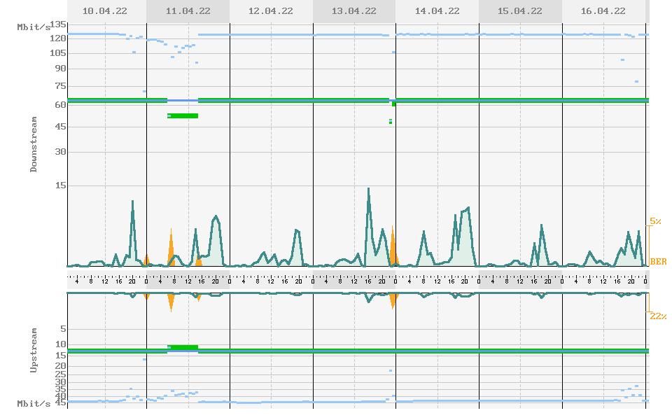
Task: Click the orange 22% upstream scale label
Action: click(x=657, y=316)
